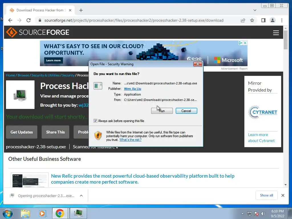Launch Windows Media Player from taskbar

coord(42,213)
